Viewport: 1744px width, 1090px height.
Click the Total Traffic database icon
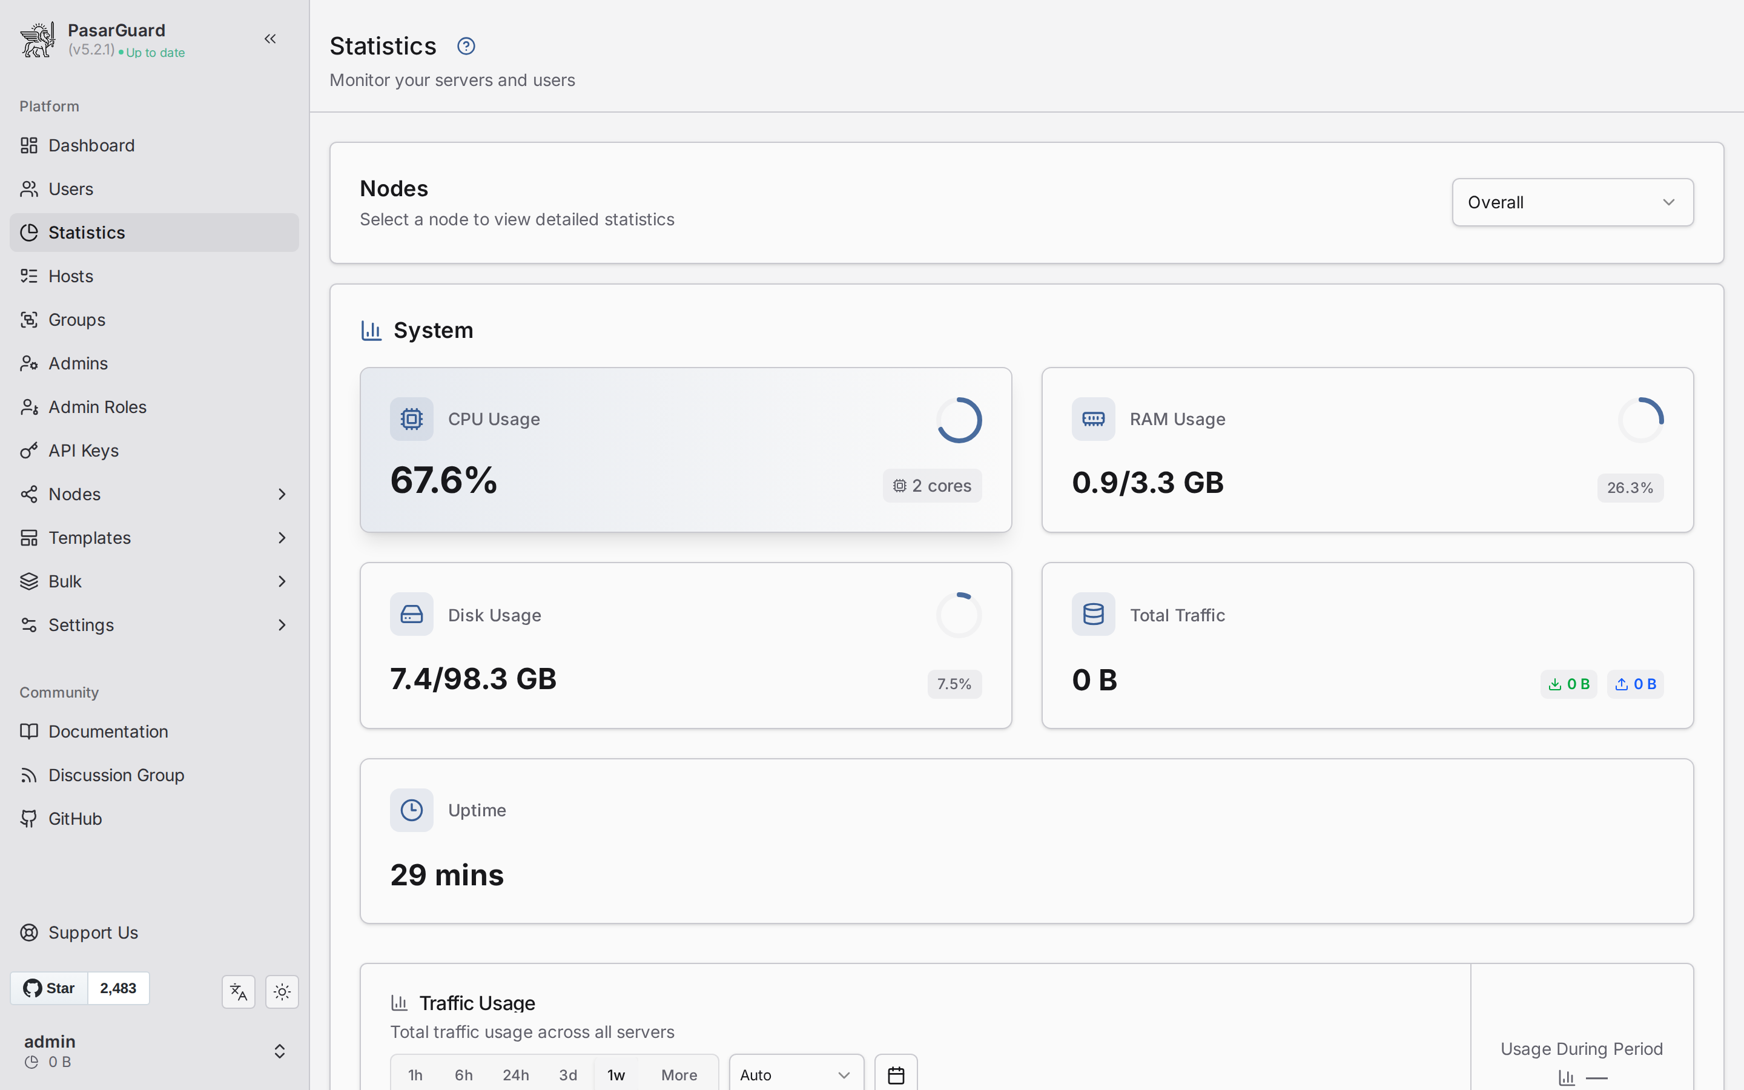point(1093,614)
